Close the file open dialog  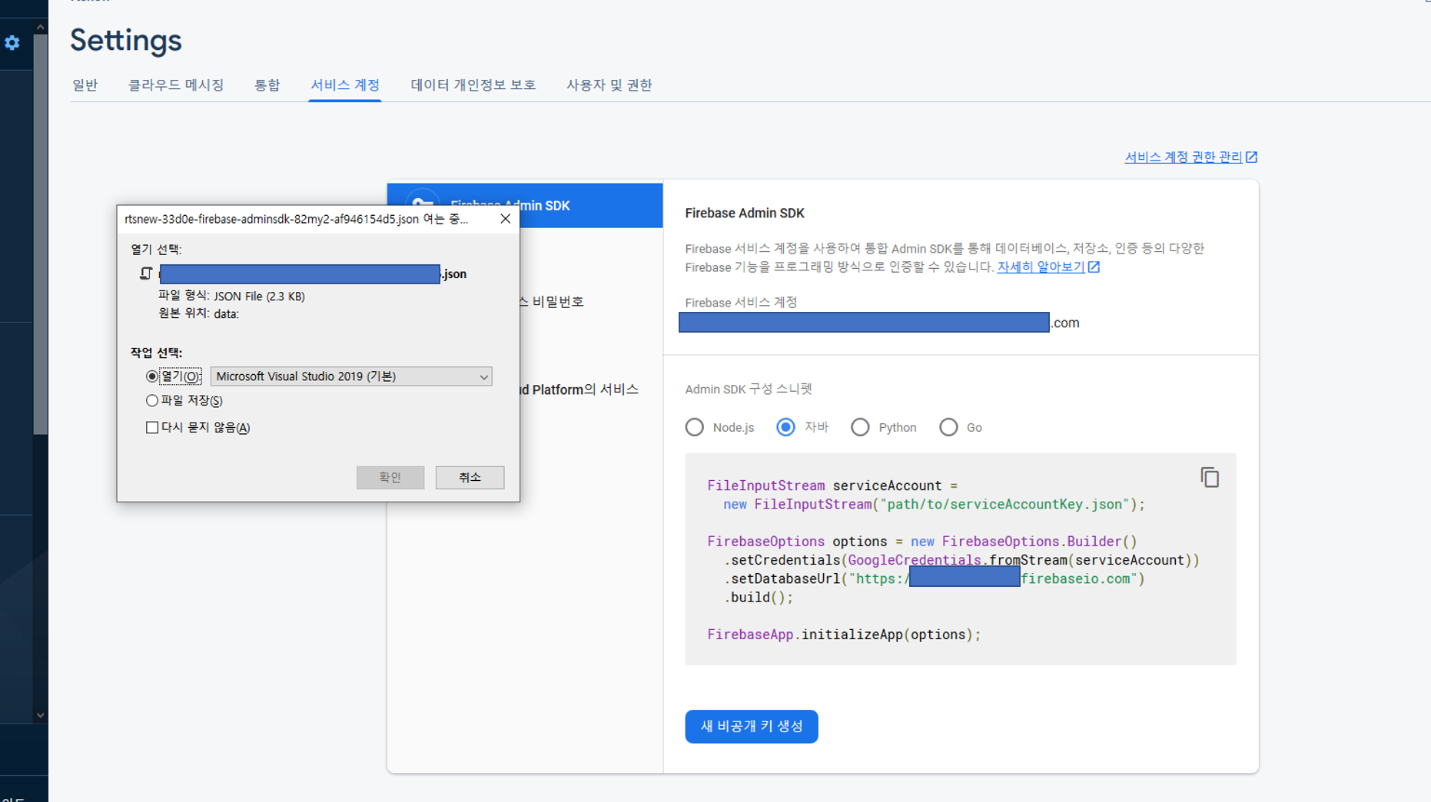[x=505, y=219]
